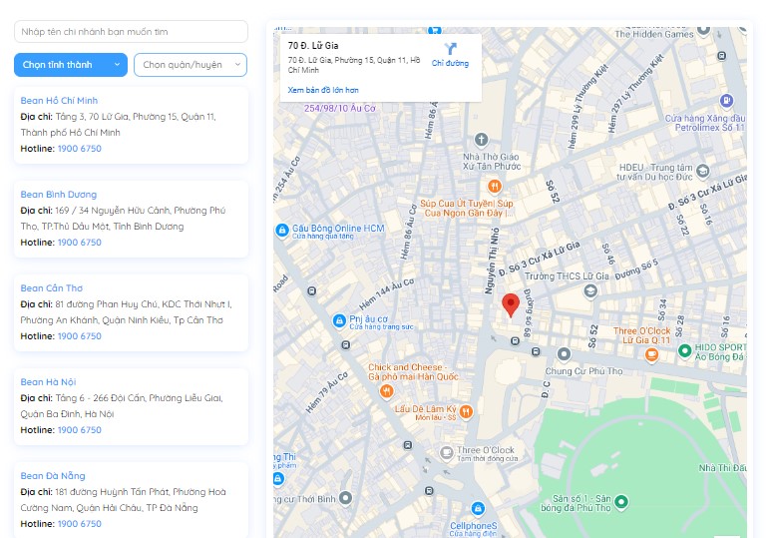Call hotline of Bean Hồ Chí Minh
Image resolution: width=769 pixels, height=538 pixels.
[x=80, y=149]
